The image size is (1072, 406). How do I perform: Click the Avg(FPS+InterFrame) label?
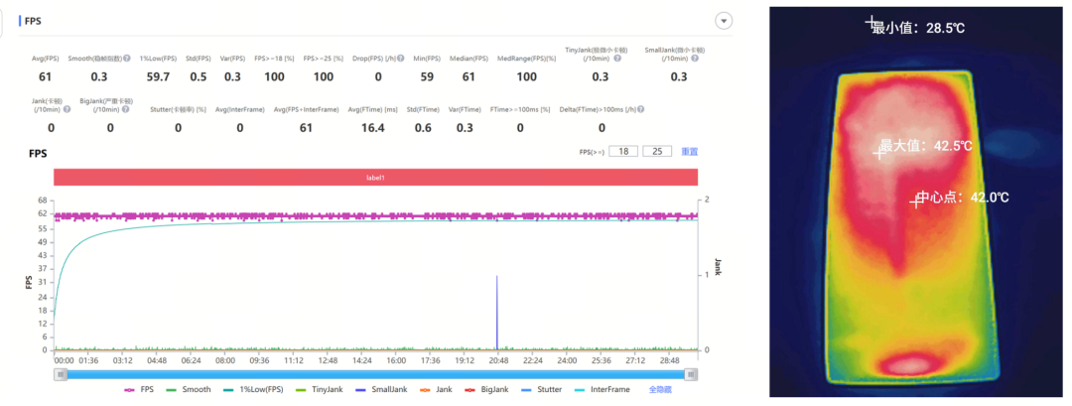(x=307, y=109)
